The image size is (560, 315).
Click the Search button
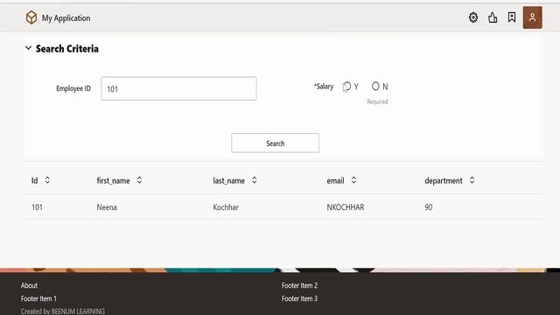coord(275,143)
